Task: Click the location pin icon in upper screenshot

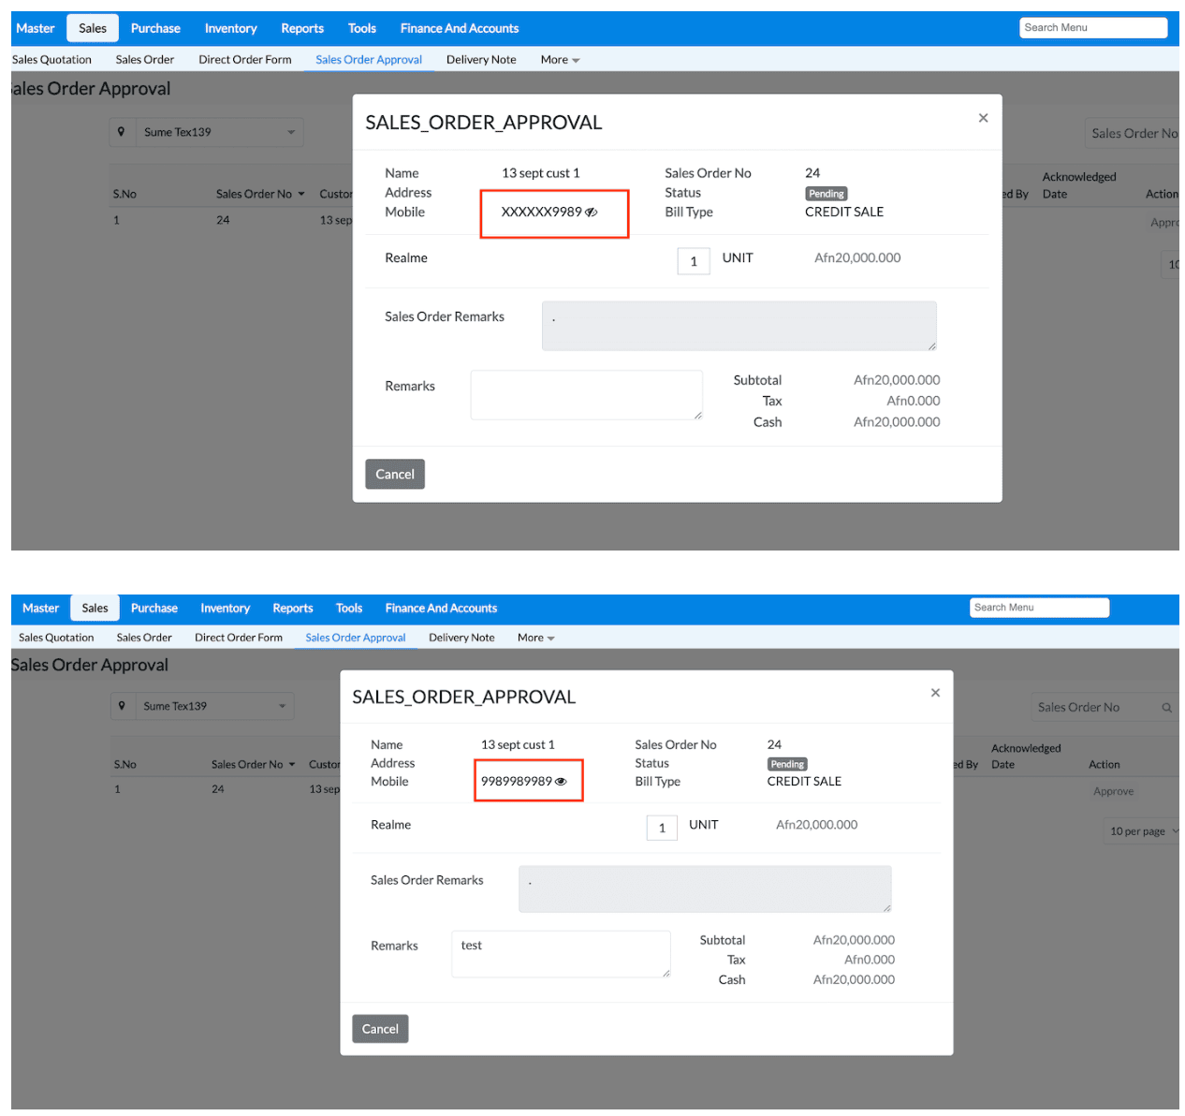Action: [122, 132]
